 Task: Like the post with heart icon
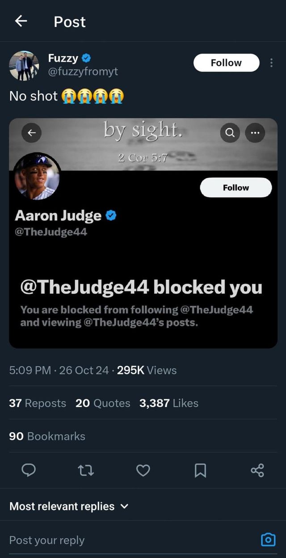[143, 470]
